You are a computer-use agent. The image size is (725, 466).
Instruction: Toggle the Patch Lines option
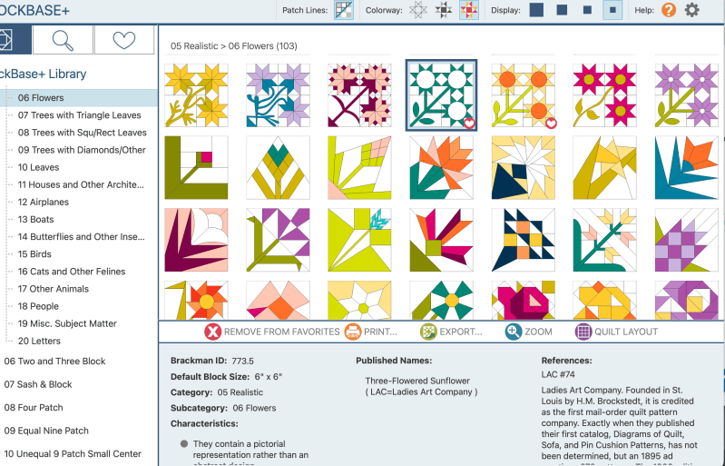(344, 10)
